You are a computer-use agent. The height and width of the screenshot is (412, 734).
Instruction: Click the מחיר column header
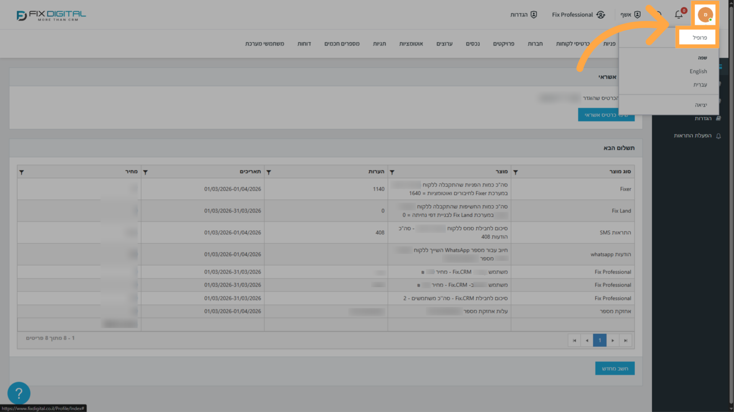(x=132, y=172)
